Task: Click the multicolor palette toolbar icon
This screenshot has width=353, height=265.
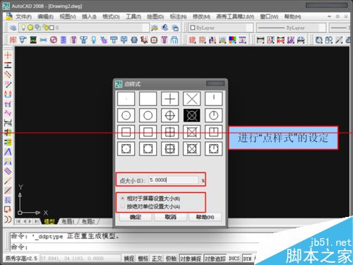Action: click(232, 40)
